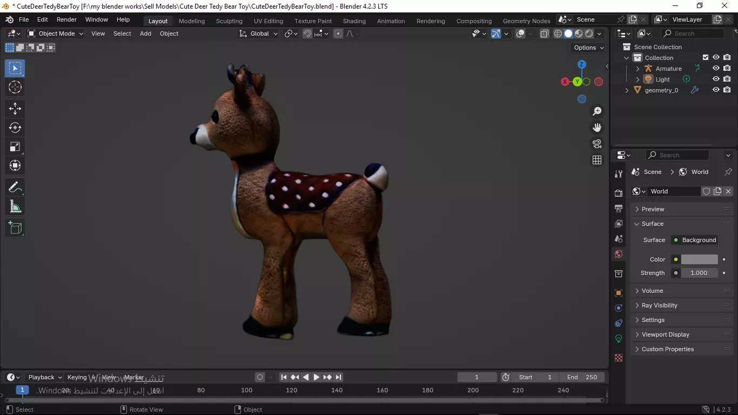Switch to the Modeling workspace tab
The image size is (738, 415).
click(192, 21)
